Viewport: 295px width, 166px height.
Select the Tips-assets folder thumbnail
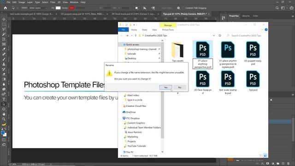[177, 50]
